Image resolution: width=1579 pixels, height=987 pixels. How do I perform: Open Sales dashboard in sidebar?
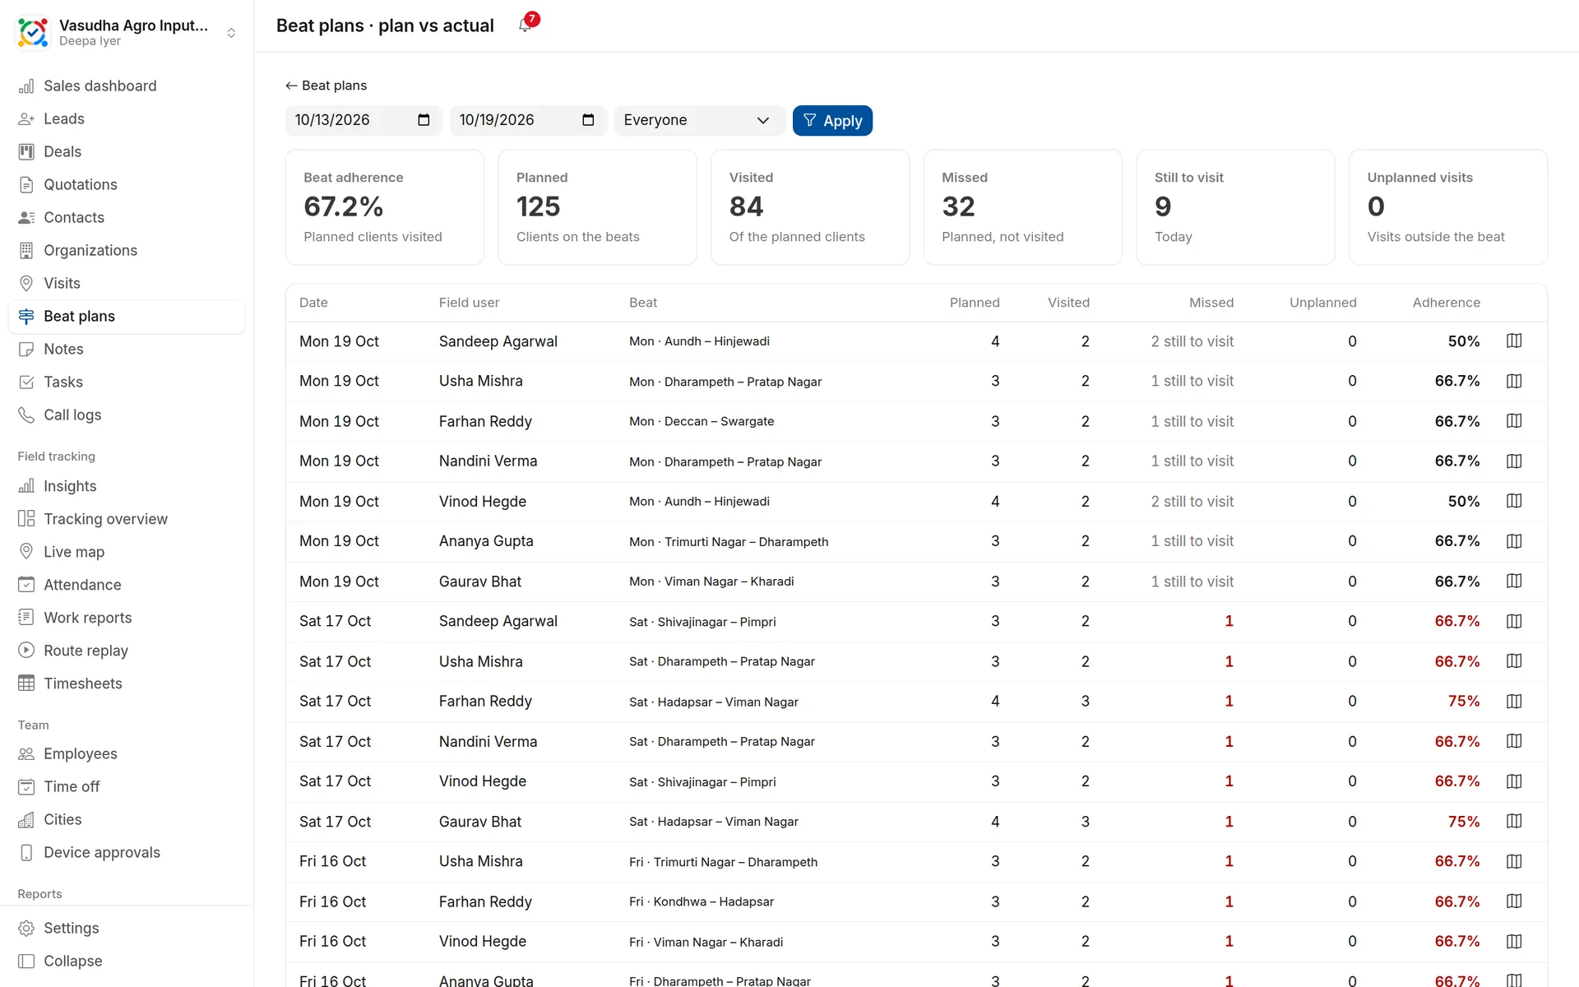(x=127, y=86)
